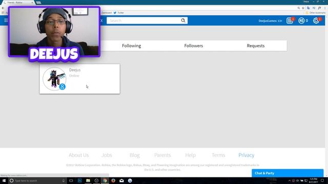Open the Mail app from taskbar
Image resolution: width=328 pixels, height=184 pixels.
pyautogui.click(x=121, y=180)
